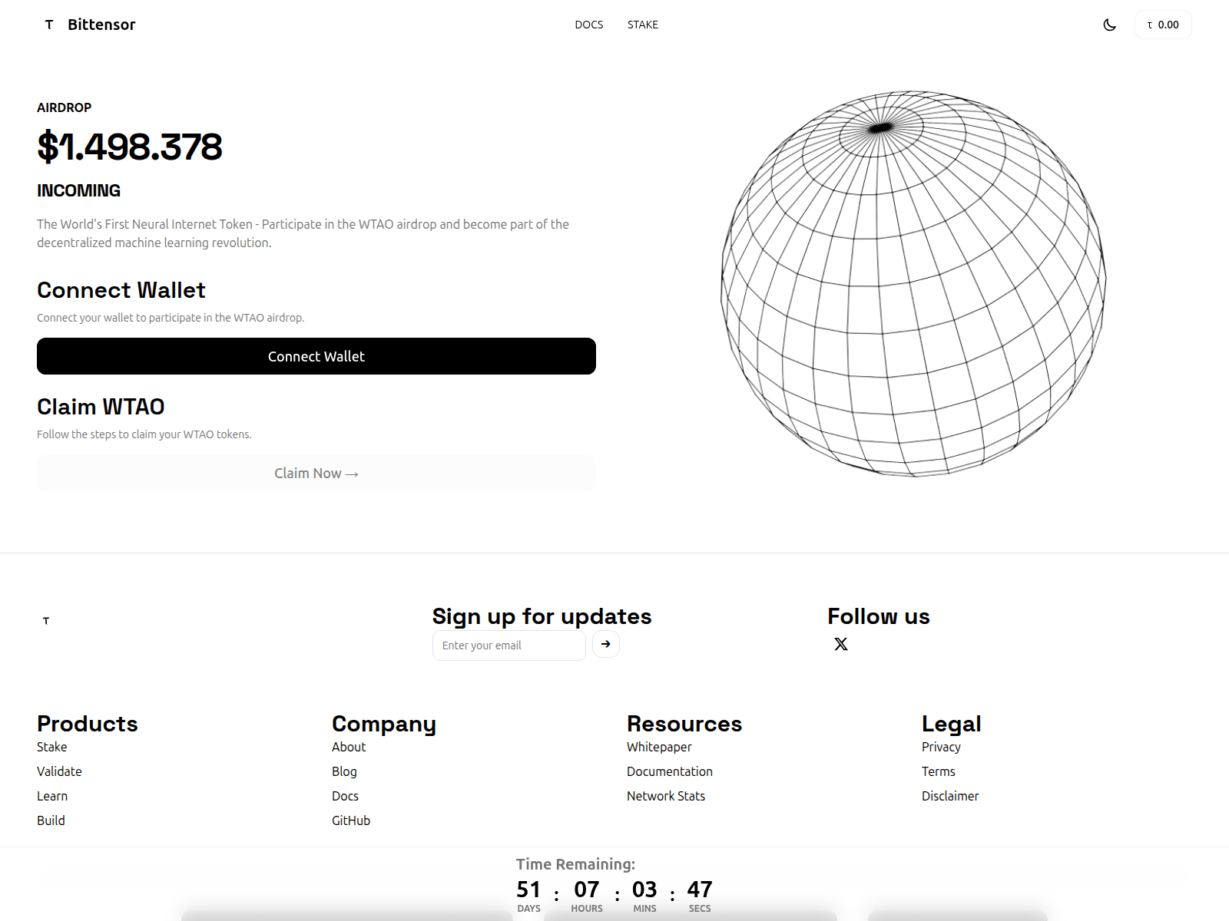Image resolution: width=1229 pixels, height=921 pixels.
Task: Click the Bittensor tau logo icon in header
Action: click(x=49, y=25)
